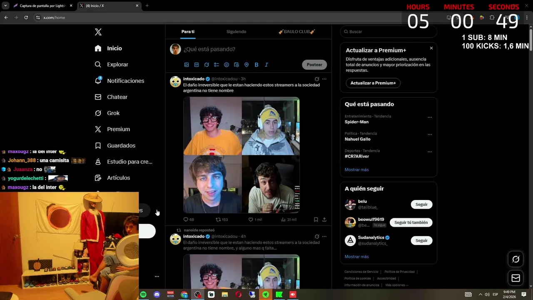
Task: Switch to Siguiendo tab
Action: click(236, 32)
